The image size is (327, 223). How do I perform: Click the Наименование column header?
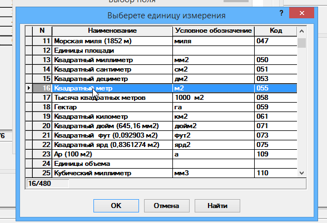(112, 31)
